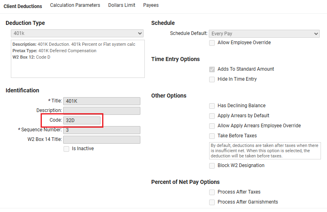Enable Has Declining Balance checkbox
The width and height of the screenshot is (327, 212).
212,106
